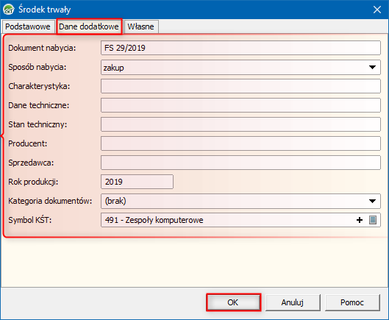389x320 pixels.
Task: Click the Stan techniczny input field
Action: 240,124
